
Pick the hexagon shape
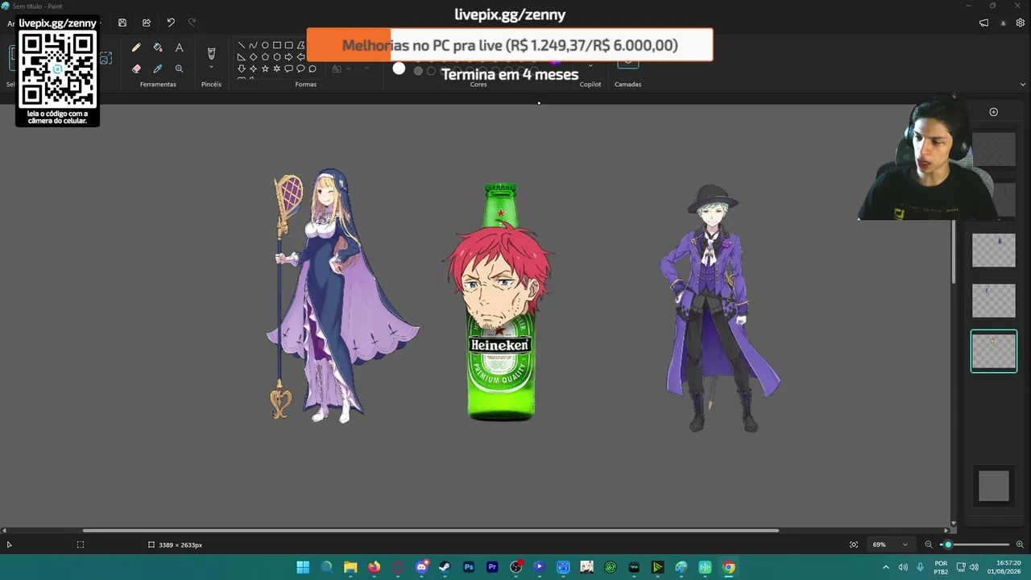click(277, 57)
